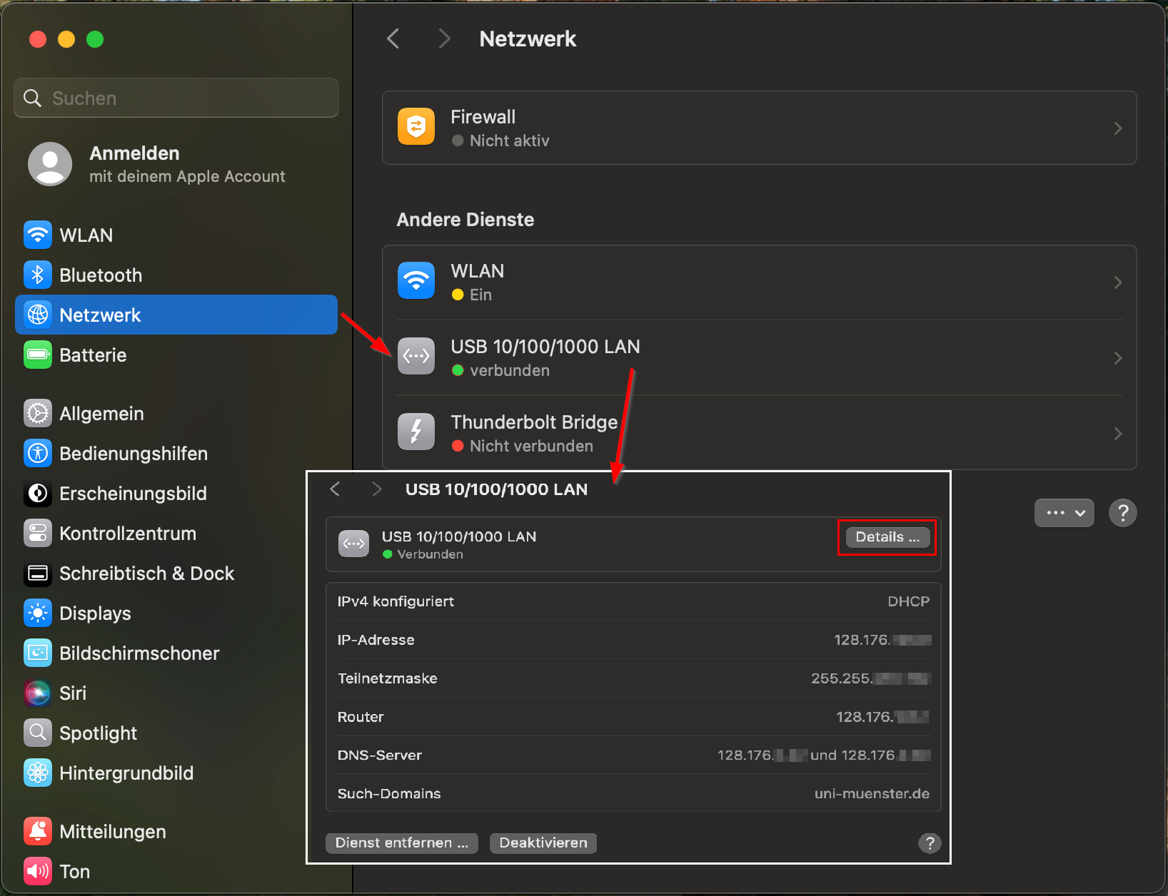The width and height of the screenshot is (1168, 896).
Task: Click the Thunderbolt Bridge lightning icon
Action: click(416, 432)
